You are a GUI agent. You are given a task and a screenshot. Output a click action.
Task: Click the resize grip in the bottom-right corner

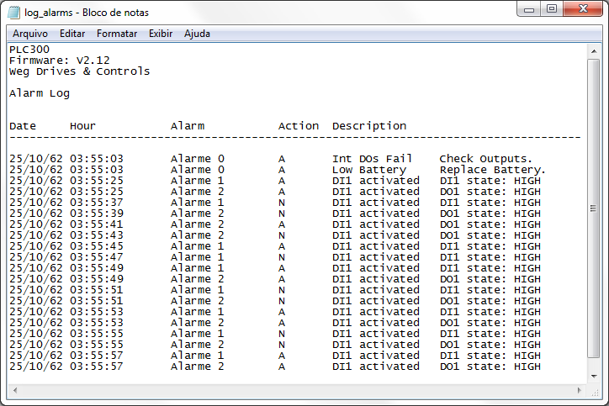pyautogui.click(x=594, y=390)
